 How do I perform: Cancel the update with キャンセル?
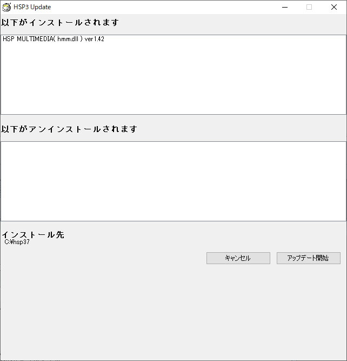238,258
